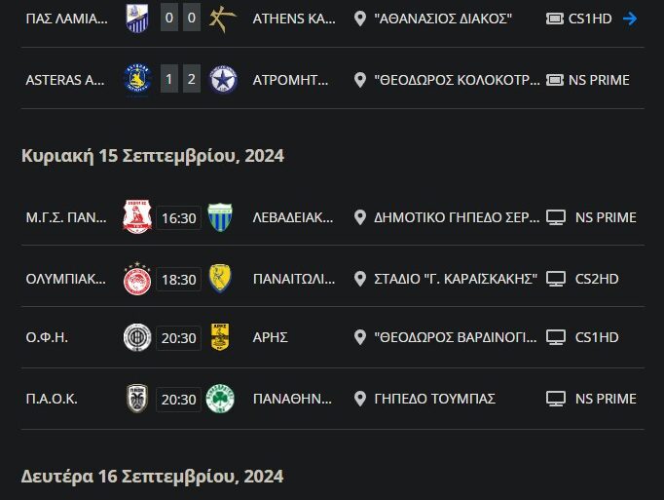Click the Panetolikos team crest
Screen dimensions: 664x500
(220, 279)
